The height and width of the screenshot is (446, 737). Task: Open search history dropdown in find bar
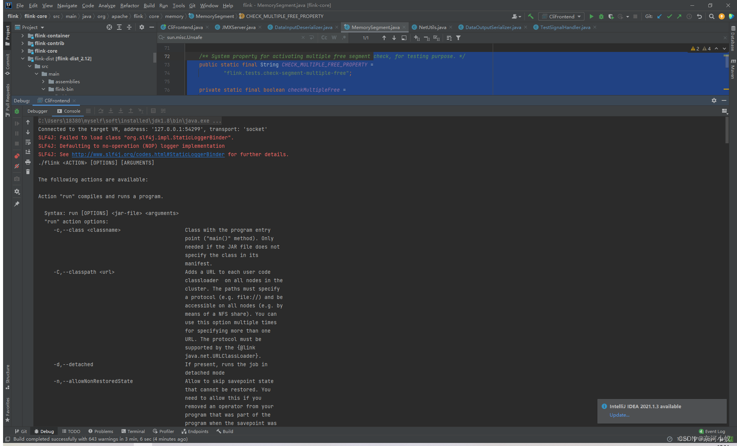pyautogui.click(x=162, y=37)
